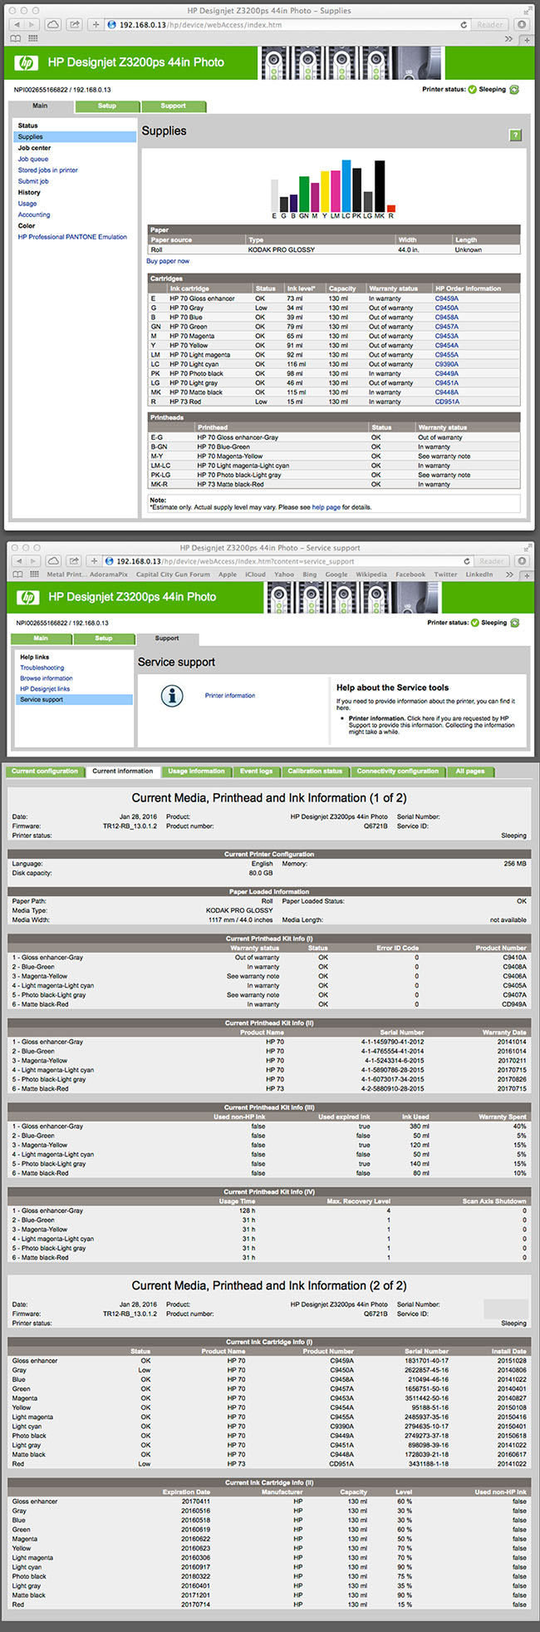Click the Printer information link
The image size is (540, 1632).
(230, 696)
